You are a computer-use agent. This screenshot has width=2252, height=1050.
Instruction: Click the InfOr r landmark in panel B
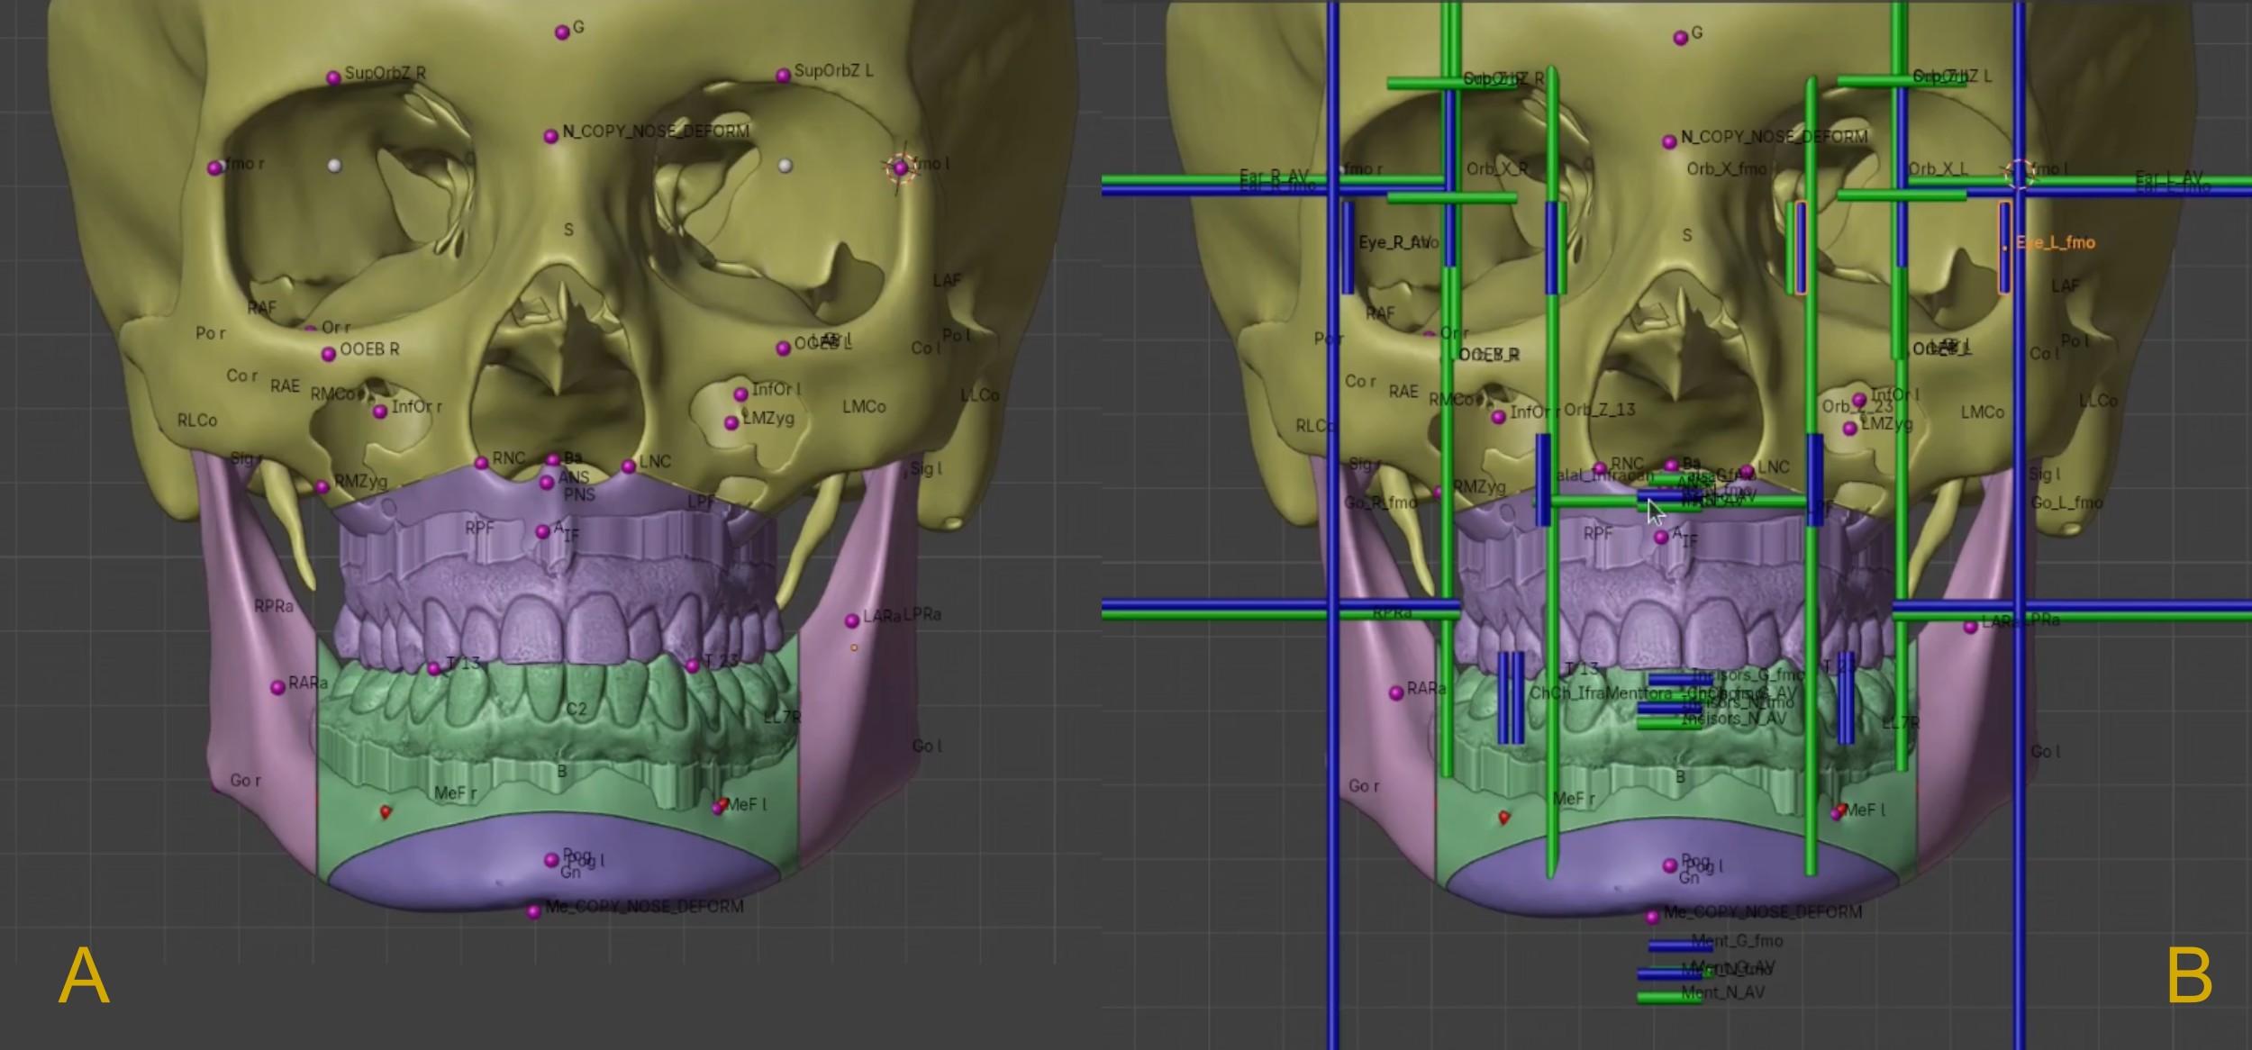pyautogui.click(x=1498, y=417)
